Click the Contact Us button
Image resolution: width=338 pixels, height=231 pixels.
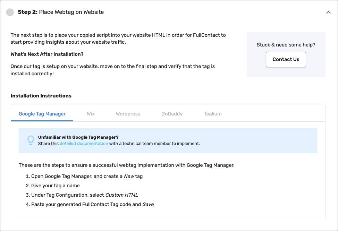click(286, 59)
